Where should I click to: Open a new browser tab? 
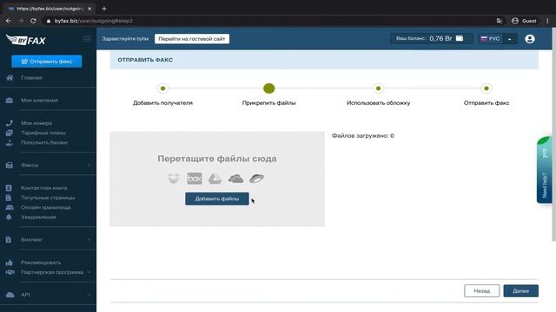coord(104,9)
